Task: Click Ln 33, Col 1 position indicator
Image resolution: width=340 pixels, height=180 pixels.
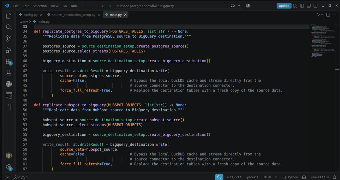Action: [x=233, y=177]
